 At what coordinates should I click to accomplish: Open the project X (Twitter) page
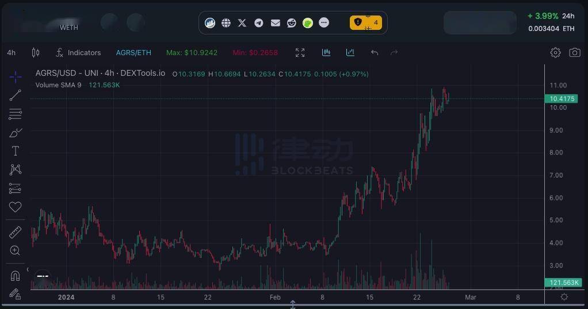[242, 23]
